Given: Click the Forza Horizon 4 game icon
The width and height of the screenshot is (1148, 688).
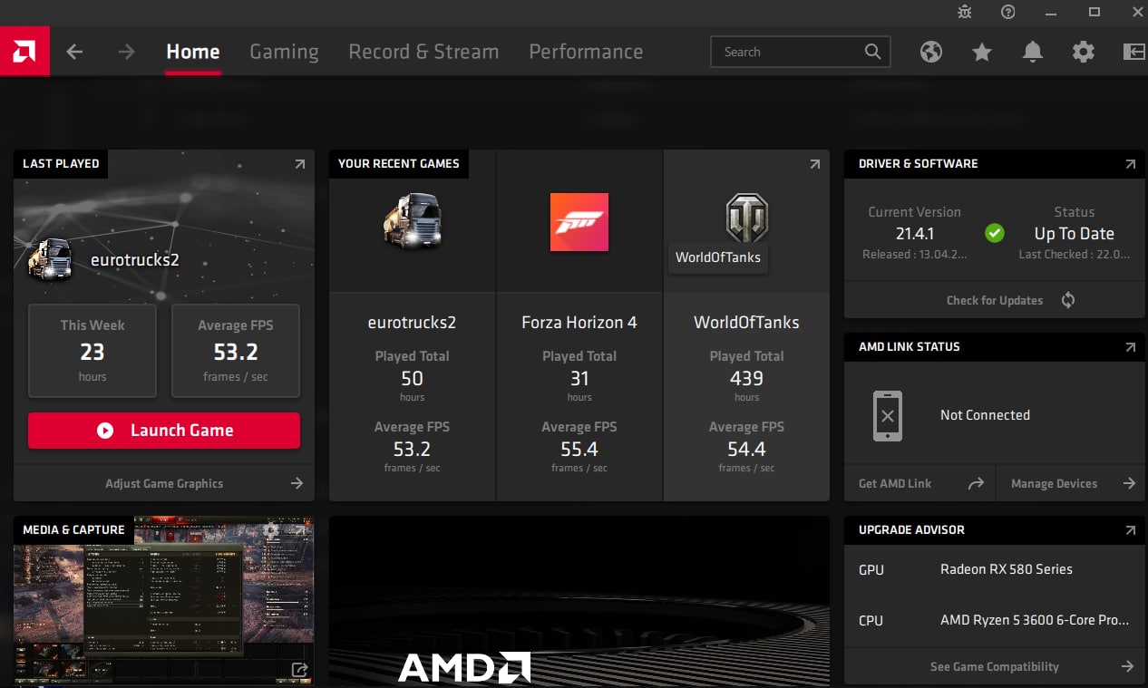Looking at the screenshot, I should coord(579,222).
